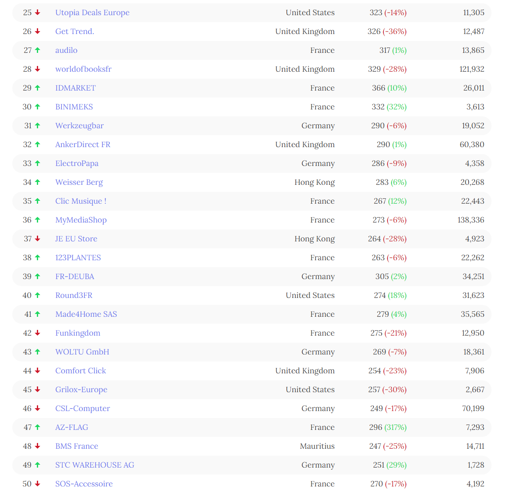The height and width of the screenshot is (493, 528).
Task: Click the green up arrow at rank 39
Action: [x=38, y=277]
